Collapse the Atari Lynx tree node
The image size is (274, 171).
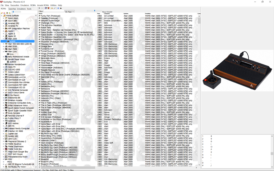(x=3, y=52)
